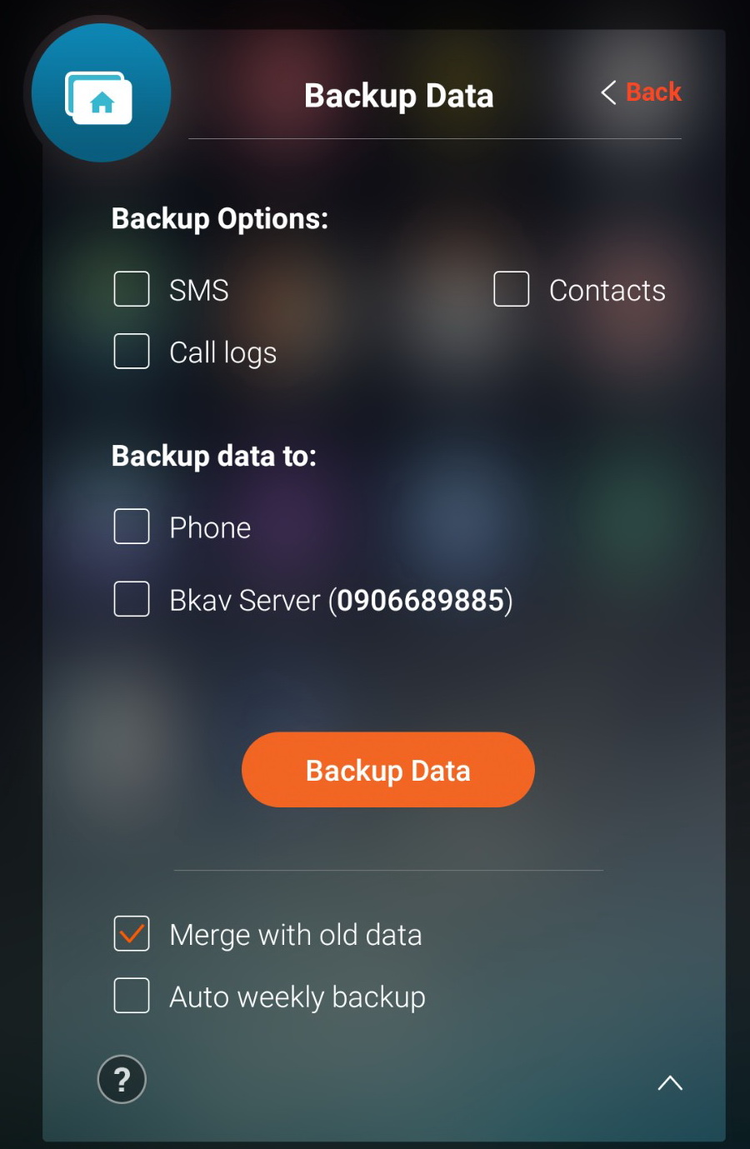
Task: Click the Merge with old data label
Action: tap(296, 935)
